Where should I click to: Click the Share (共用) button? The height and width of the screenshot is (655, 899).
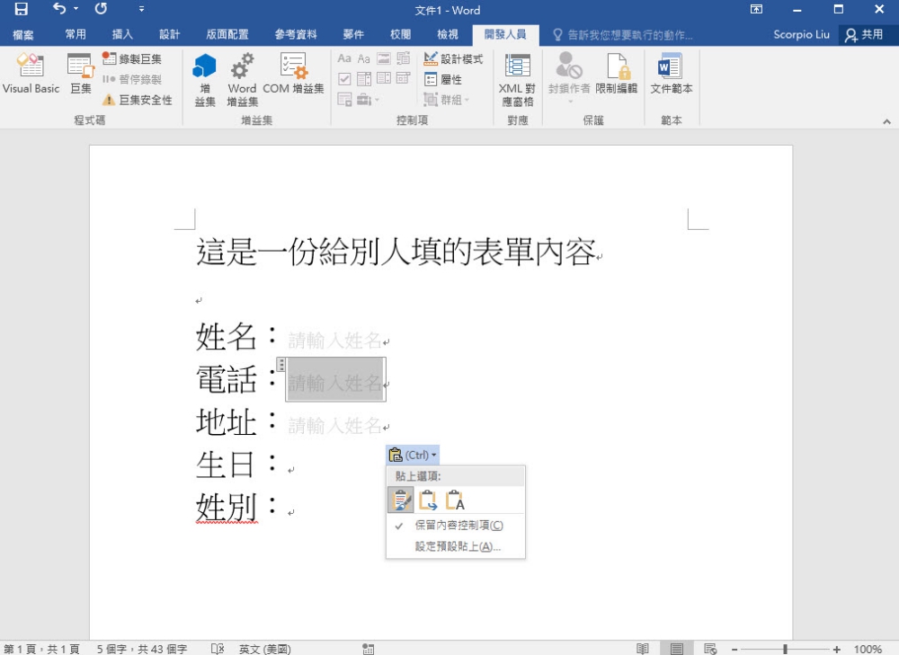tap(865, 34)
